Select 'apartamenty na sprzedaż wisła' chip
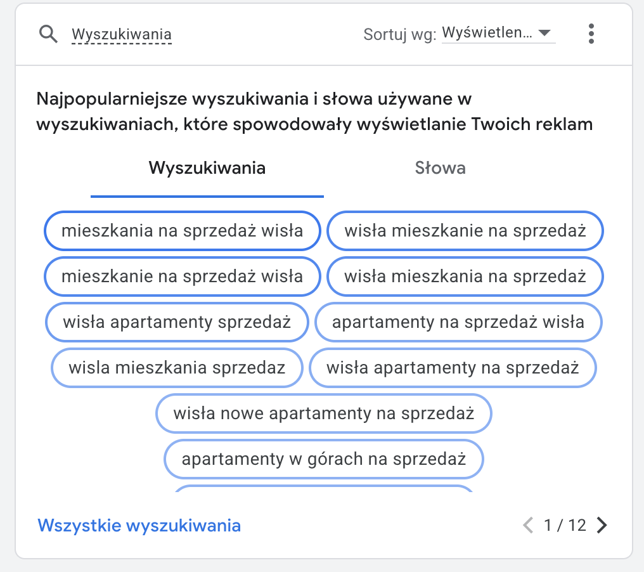The width and height of the screenshot is (644, 572). [x=458, y=322]
